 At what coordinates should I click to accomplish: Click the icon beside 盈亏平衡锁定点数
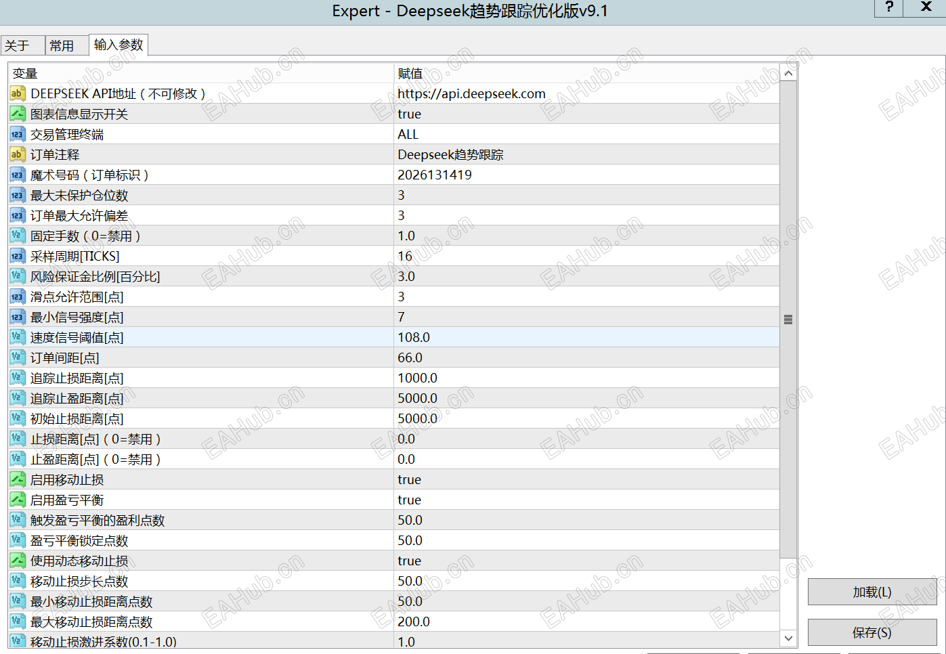tap(18, 540)
